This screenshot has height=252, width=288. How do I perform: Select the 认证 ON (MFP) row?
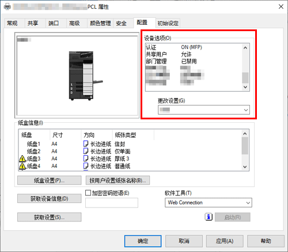(x=194, y=47)
